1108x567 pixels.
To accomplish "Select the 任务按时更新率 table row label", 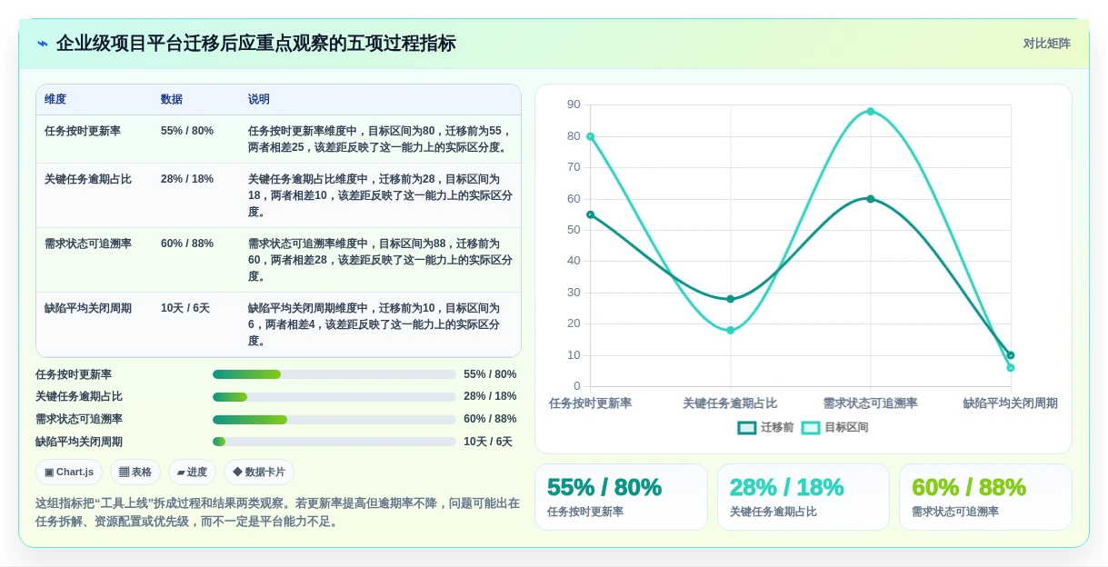I will [x=83, y=131].
